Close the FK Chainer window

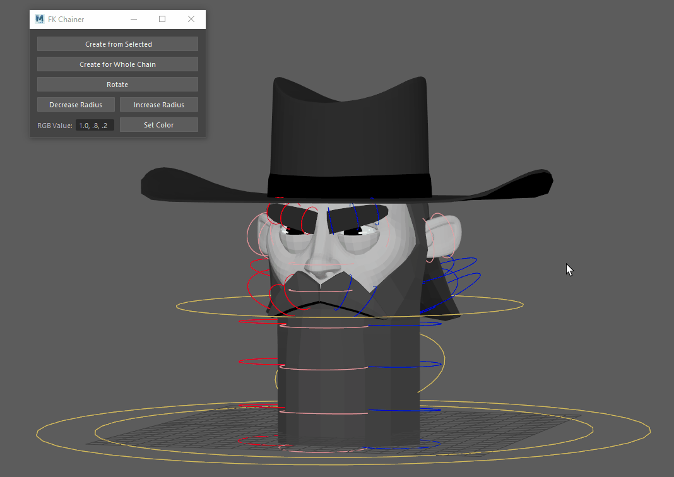191,19
